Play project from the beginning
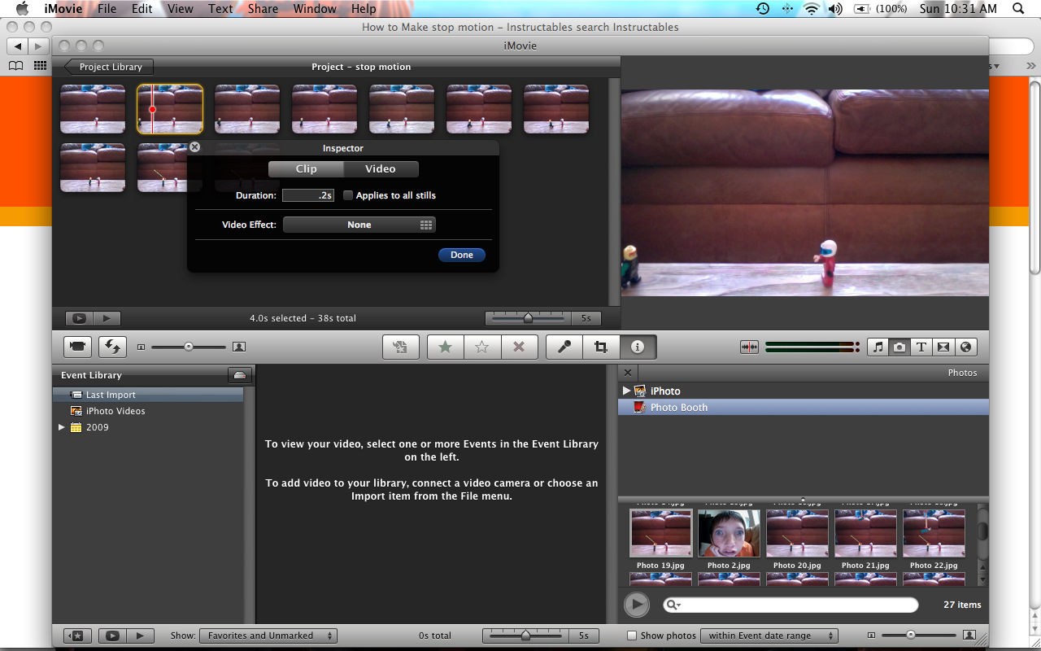The image size is (1041, 651). (107, 318)
